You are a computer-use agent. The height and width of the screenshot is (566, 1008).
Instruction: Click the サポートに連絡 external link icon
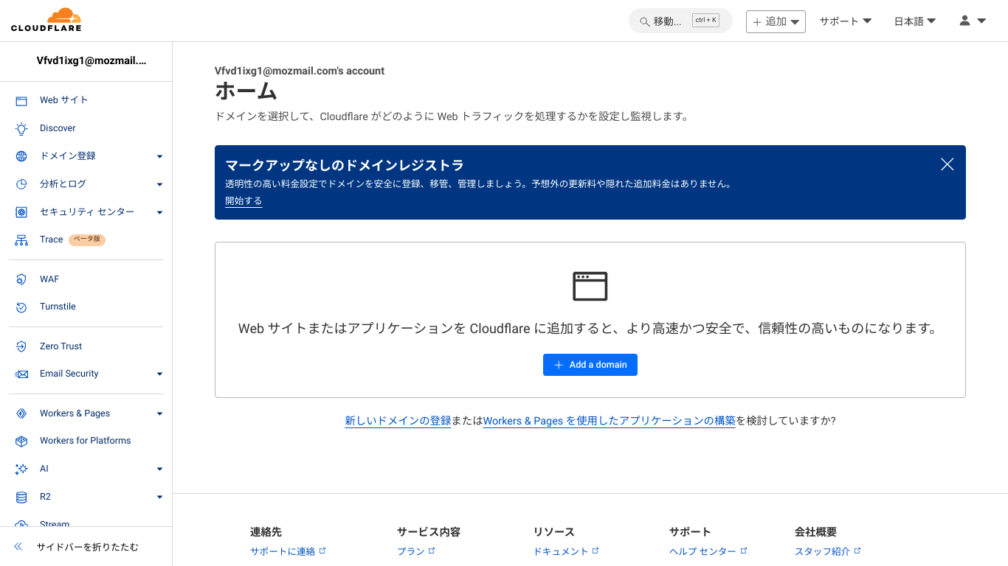coord(322,551)
